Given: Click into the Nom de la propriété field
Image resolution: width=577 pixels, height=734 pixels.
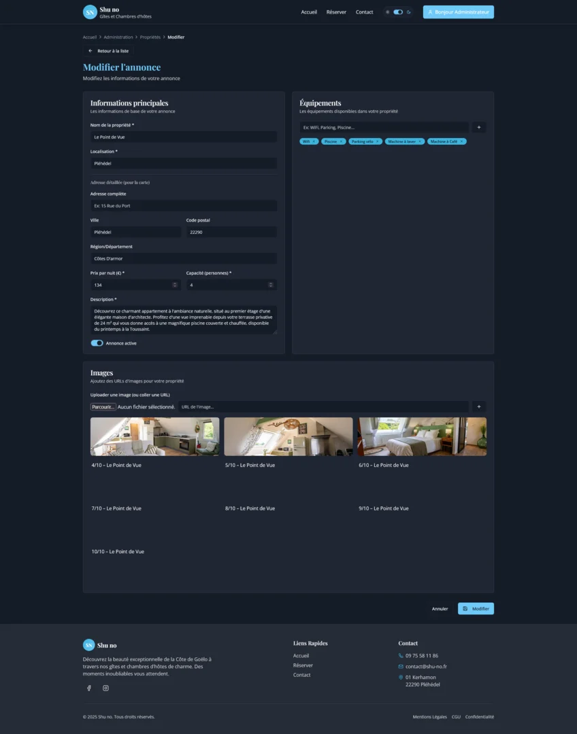Looking at the screenshot, I should click(183, 137).
